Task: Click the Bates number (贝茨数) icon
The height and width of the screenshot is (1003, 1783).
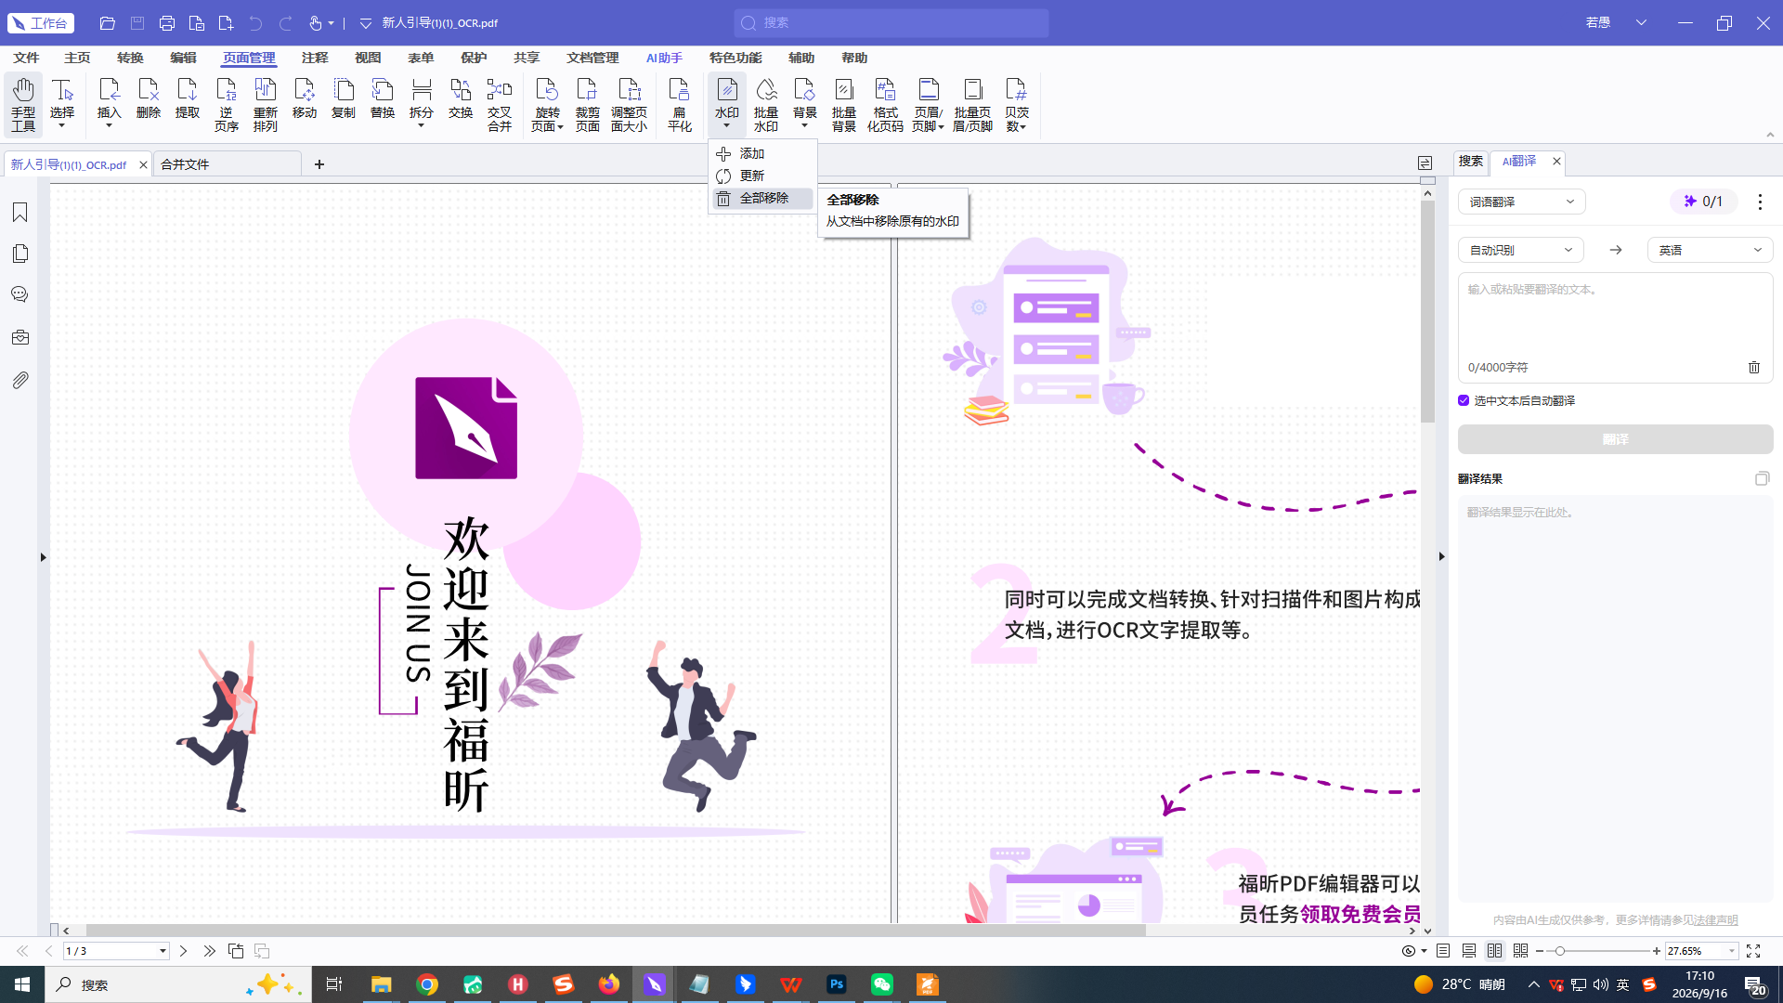Action: tap(1016, 104)
